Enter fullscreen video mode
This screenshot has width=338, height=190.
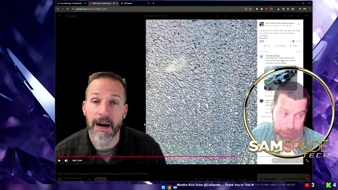point(307,160)
